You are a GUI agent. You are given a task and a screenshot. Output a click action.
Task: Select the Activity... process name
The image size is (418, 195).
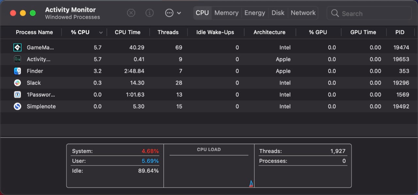click(39, 59)
